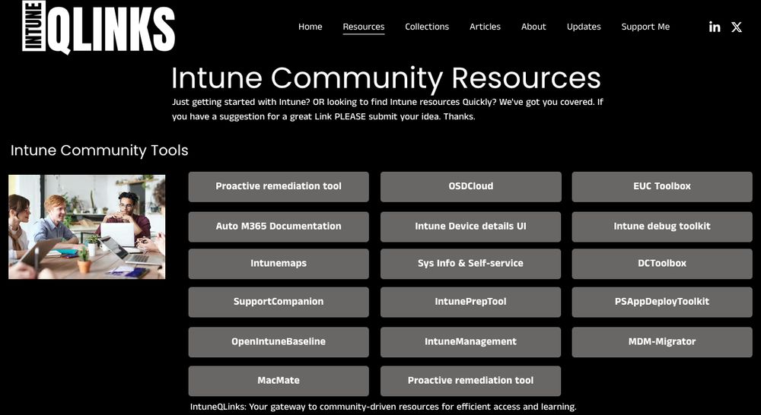The height and width of the screenshot is (415, 761).
Task: Click Auto M365 Documentation button
Action: point(279,227)
